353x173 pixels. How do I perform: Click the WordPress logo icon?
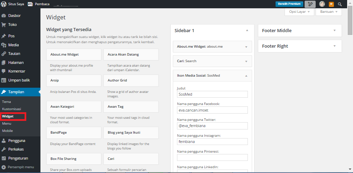coord(4,4)
